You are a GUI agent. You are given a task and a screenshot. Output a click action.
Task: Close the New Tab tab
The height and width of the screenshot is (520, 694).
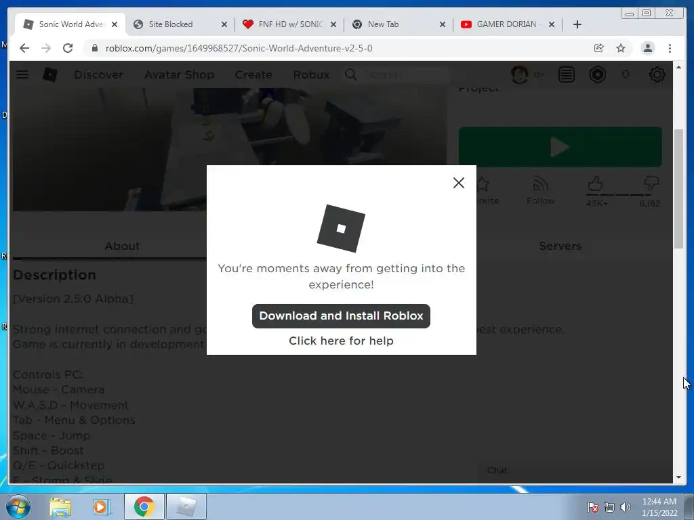tap(442, 24)
